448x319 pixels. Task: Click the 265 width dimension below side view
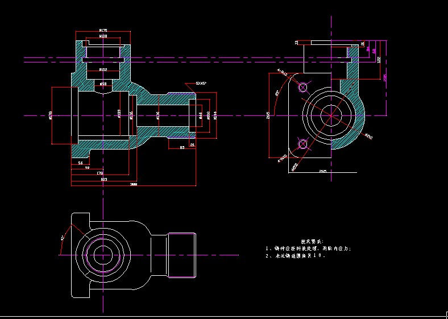pos(322,171)
